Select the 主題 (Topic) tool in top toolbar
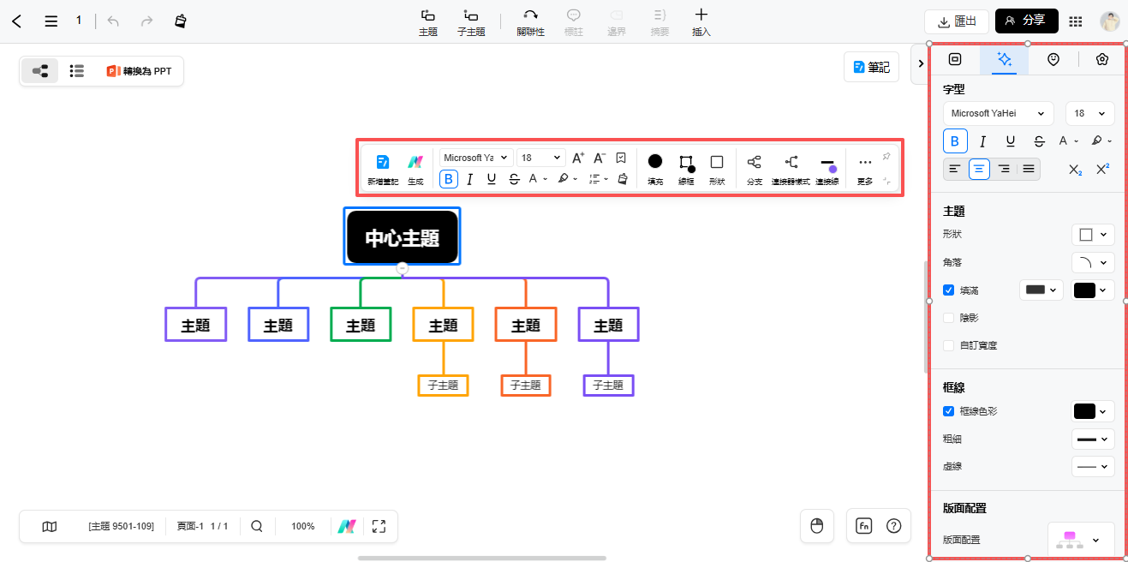The height and width of the screenshot is (562, 1128). (x=427, y=21)
